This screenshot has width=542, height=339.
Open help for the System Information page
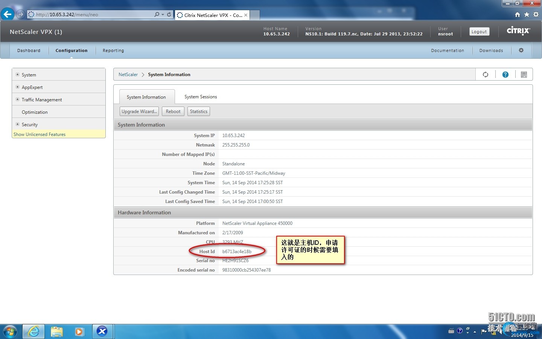[x=505, y=75]
